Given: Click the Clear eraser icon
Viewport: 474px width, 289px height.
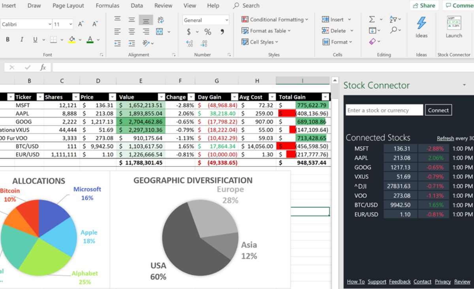Looking at the screenshot, I should click(372, 41).
